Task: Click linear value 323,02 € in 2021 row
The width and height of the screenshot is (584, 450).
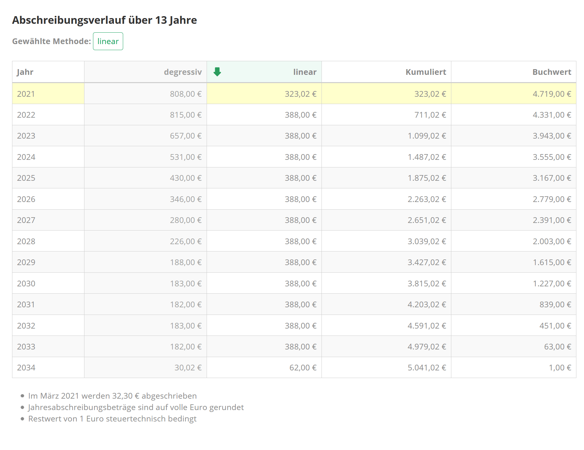Action: pos(300,94)
